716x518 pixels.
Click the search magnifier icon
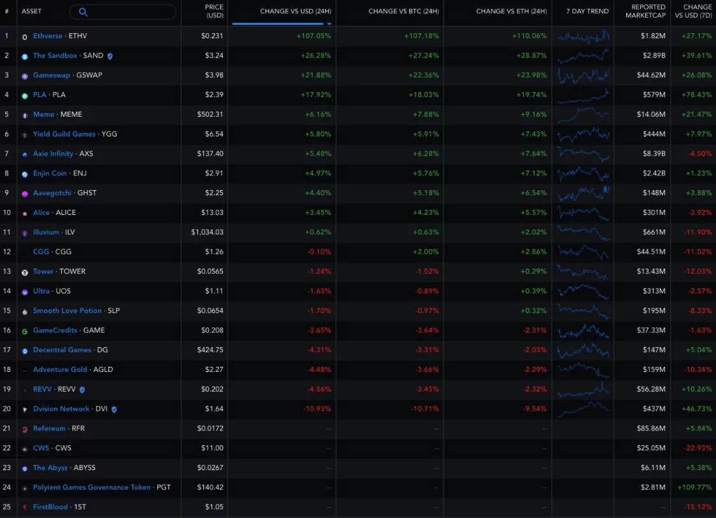tap(83, 12)
